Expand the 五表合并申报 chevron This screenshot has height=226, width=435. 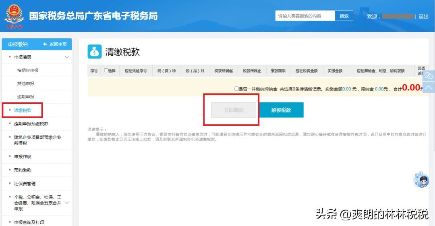coord(67,203)
